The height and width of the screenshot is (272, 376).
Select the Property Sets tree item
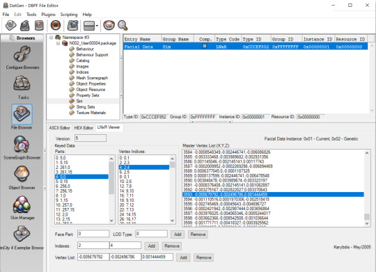pos(88,95)
